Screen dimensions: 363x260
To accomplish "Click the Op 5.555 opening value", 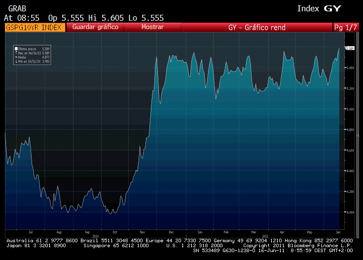I will coord(66,18).
